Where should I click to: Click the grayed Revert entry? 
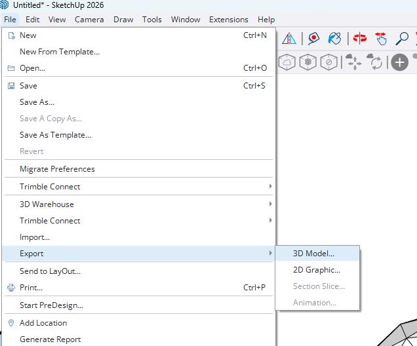pos(138,151)
